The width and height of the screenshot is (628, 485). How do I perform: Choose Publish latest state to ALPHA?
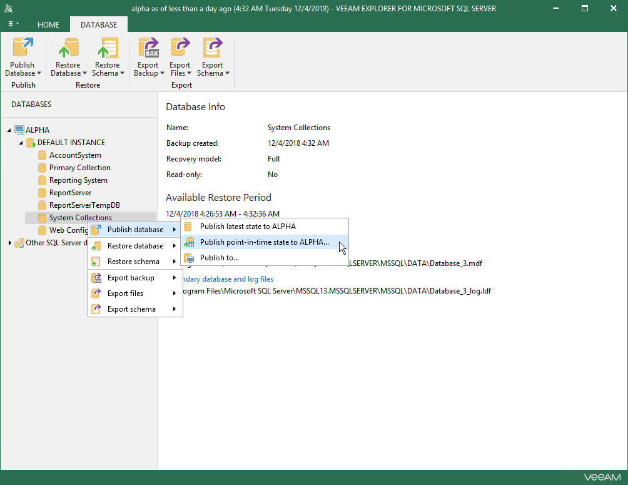click(265, 227)
